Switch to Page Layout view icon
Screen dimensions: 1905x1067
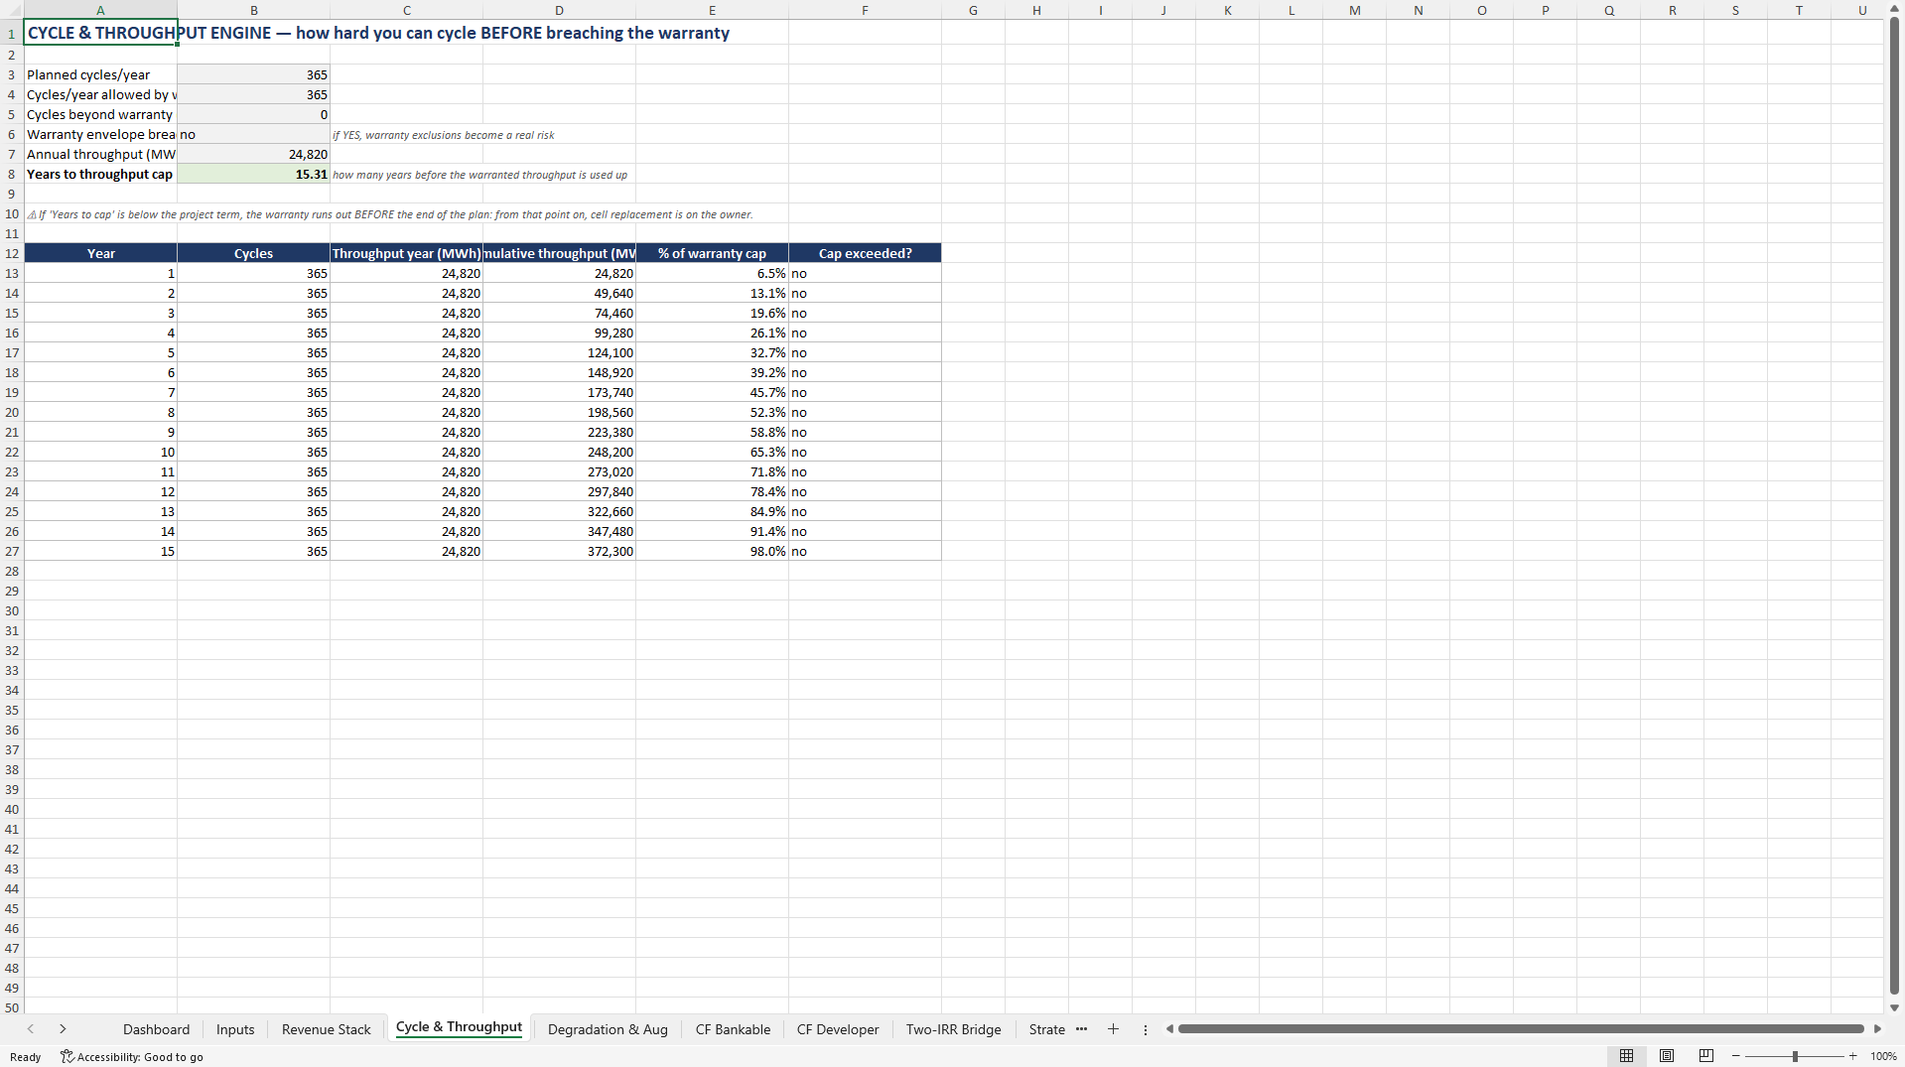[1667, 1056]
